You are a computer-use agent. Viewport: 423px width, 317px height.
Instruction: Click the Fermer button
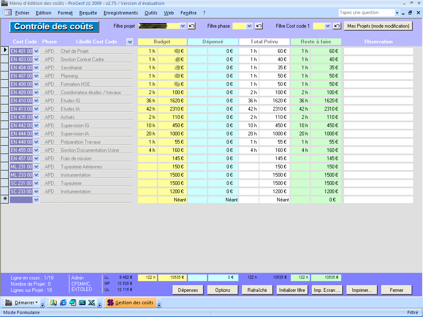tap(397, 290)
